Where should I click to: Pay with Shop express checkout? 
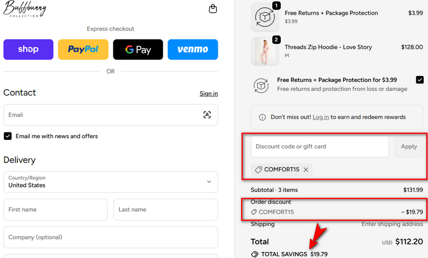point(28,50)
